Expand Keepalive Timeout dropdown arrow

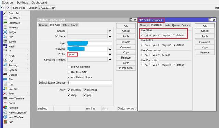[110, 60]
